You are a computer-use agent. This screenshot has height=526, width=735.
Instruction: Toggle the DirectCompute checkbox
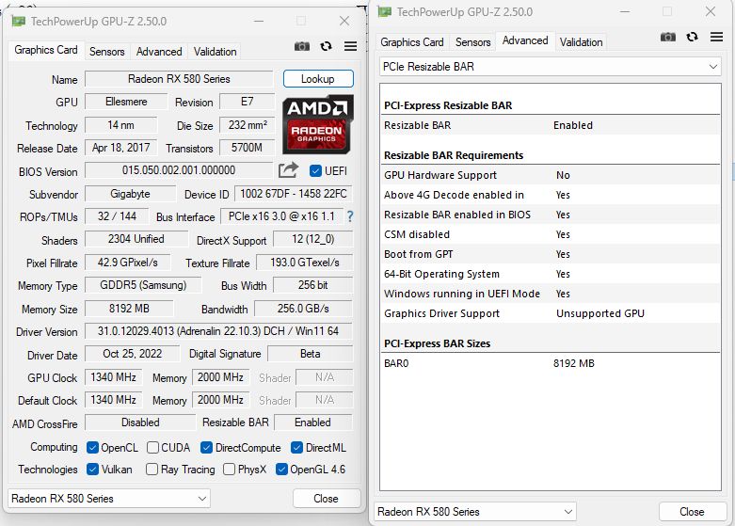click(x=206, y=448)
